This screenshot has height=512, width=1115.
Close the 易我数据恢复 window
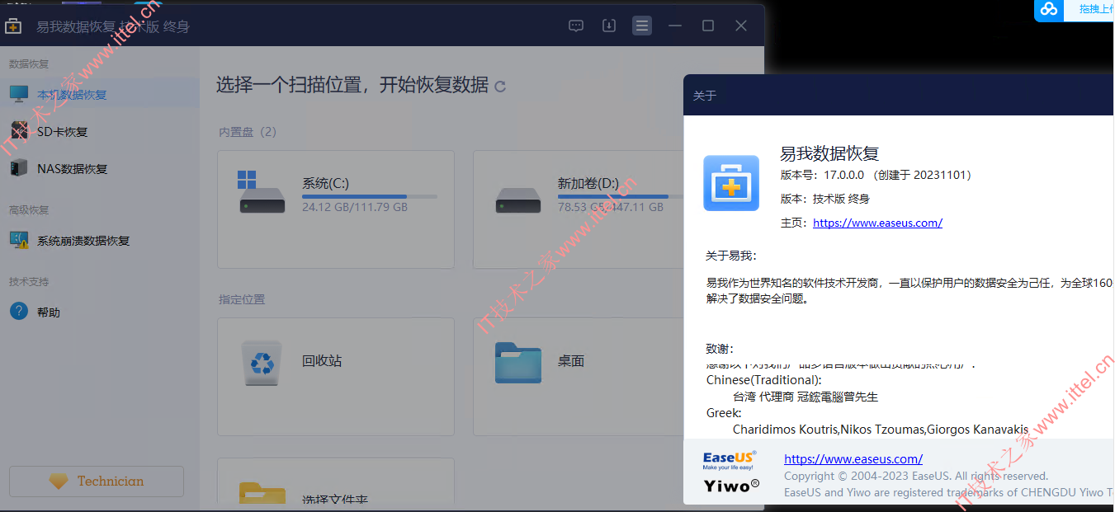tap(741, 26)
